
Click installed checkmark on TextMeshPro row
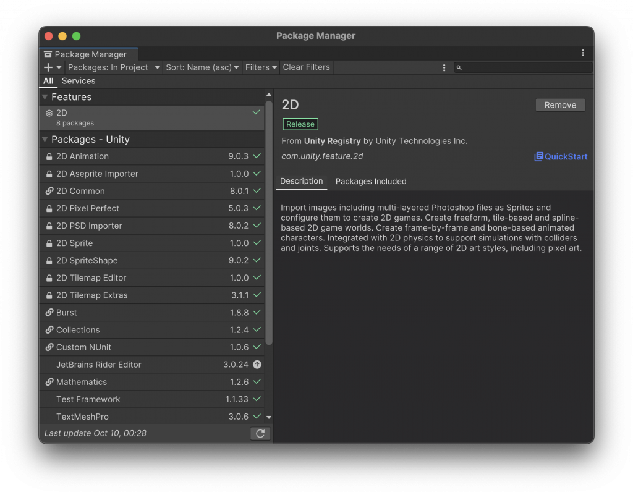[x=257, y=416]
